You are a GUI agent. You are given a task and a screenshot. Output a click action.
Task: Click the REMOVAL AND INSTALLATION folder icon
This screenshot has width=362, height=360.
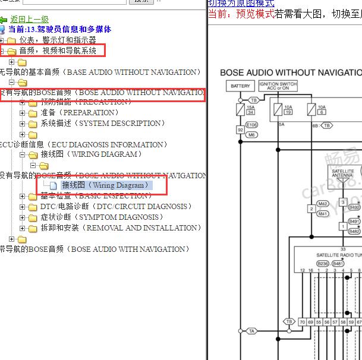33,229
